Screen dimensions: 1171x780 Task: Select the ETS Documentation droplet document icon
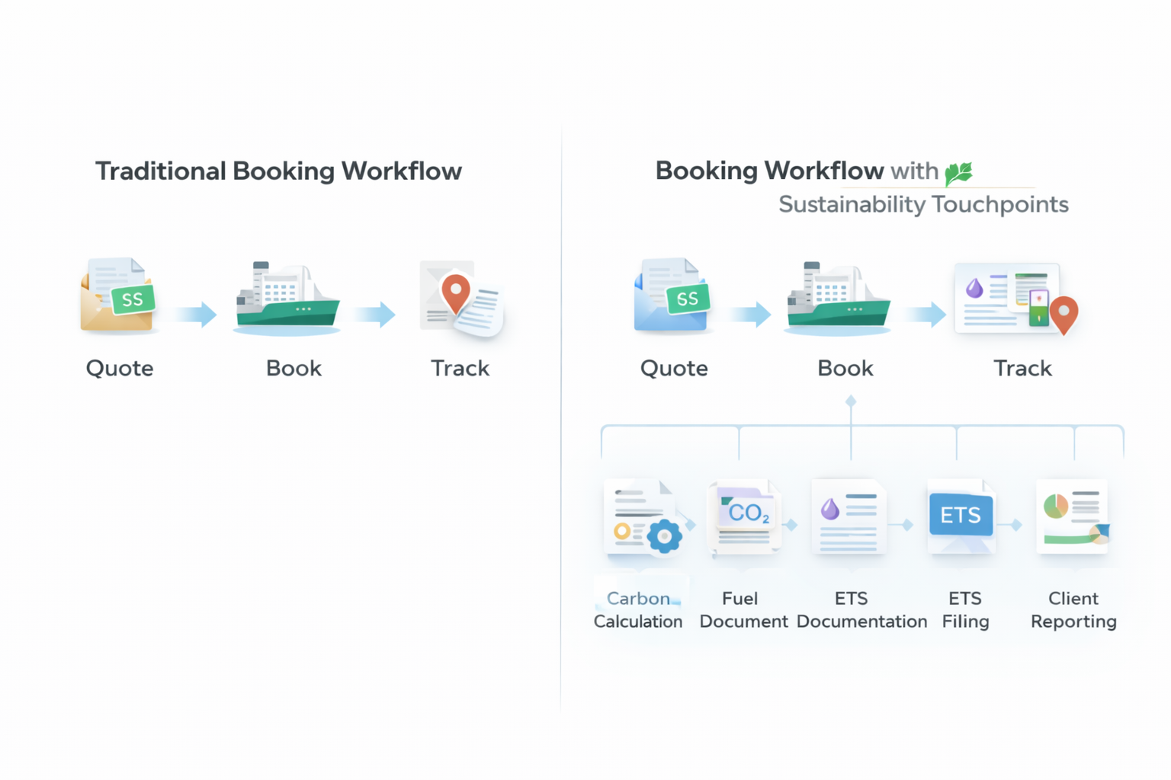coord(848,516)
